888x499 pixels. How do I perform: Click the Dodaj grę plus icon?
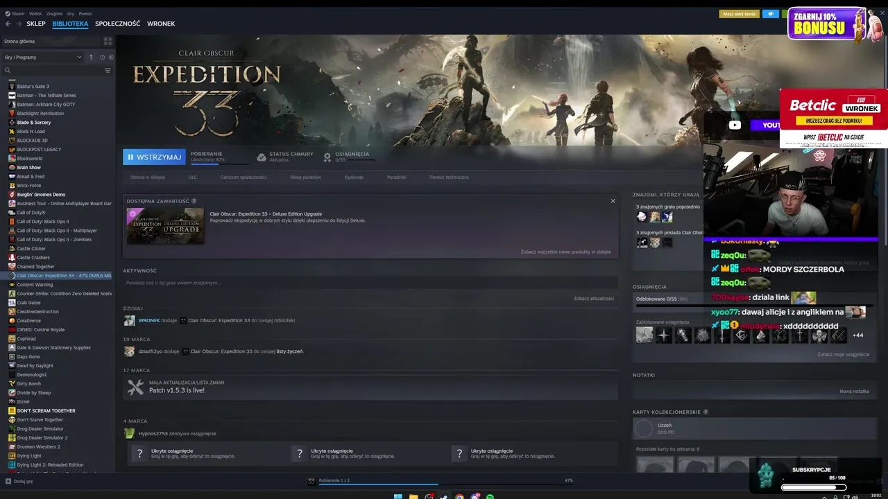(x=8, y=481)
